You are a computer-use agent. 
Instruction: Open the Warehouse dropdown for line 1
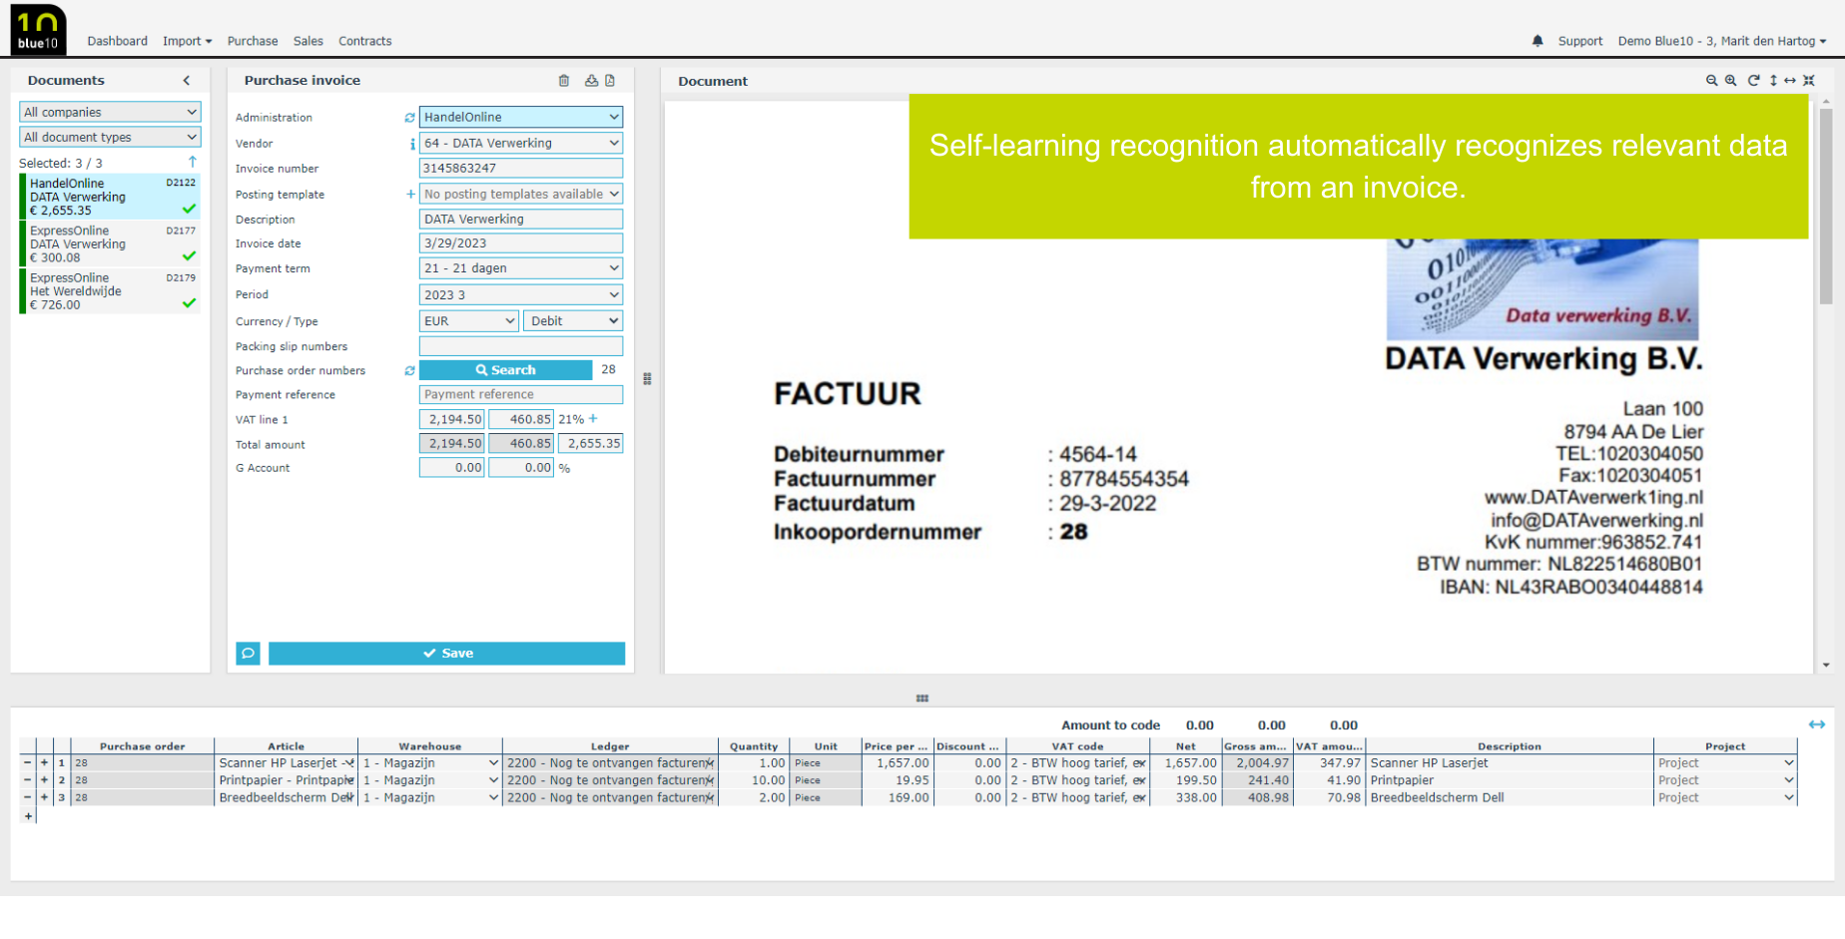click(430, 763)
